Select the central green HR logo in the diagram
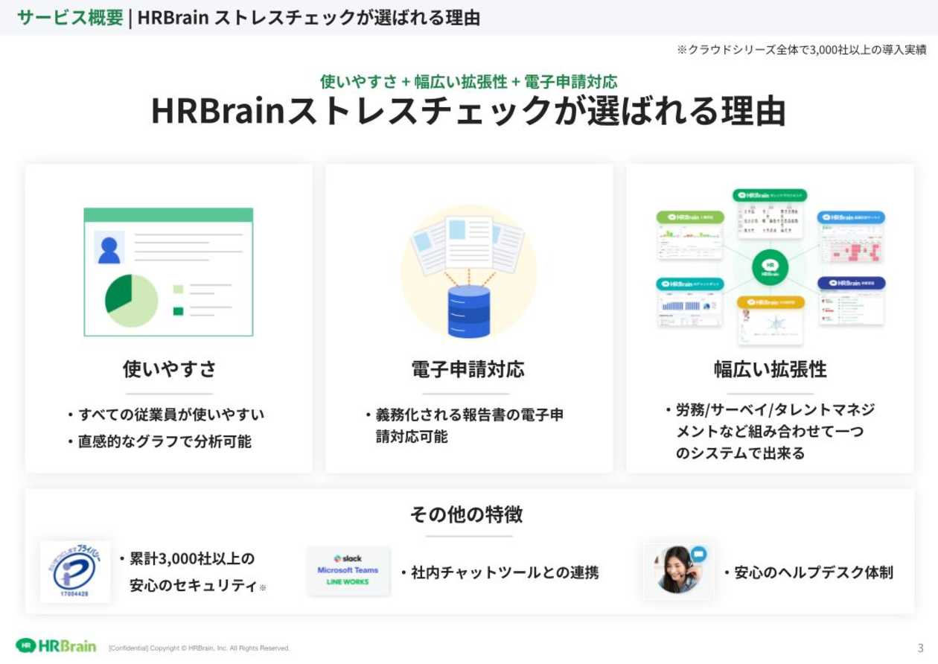Viewport: 938px width, 664px height. [770, 266]
